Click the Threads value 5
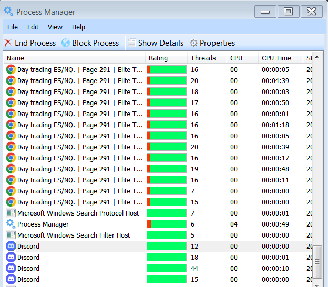The image size is (328, 287). tap(193, 235)
